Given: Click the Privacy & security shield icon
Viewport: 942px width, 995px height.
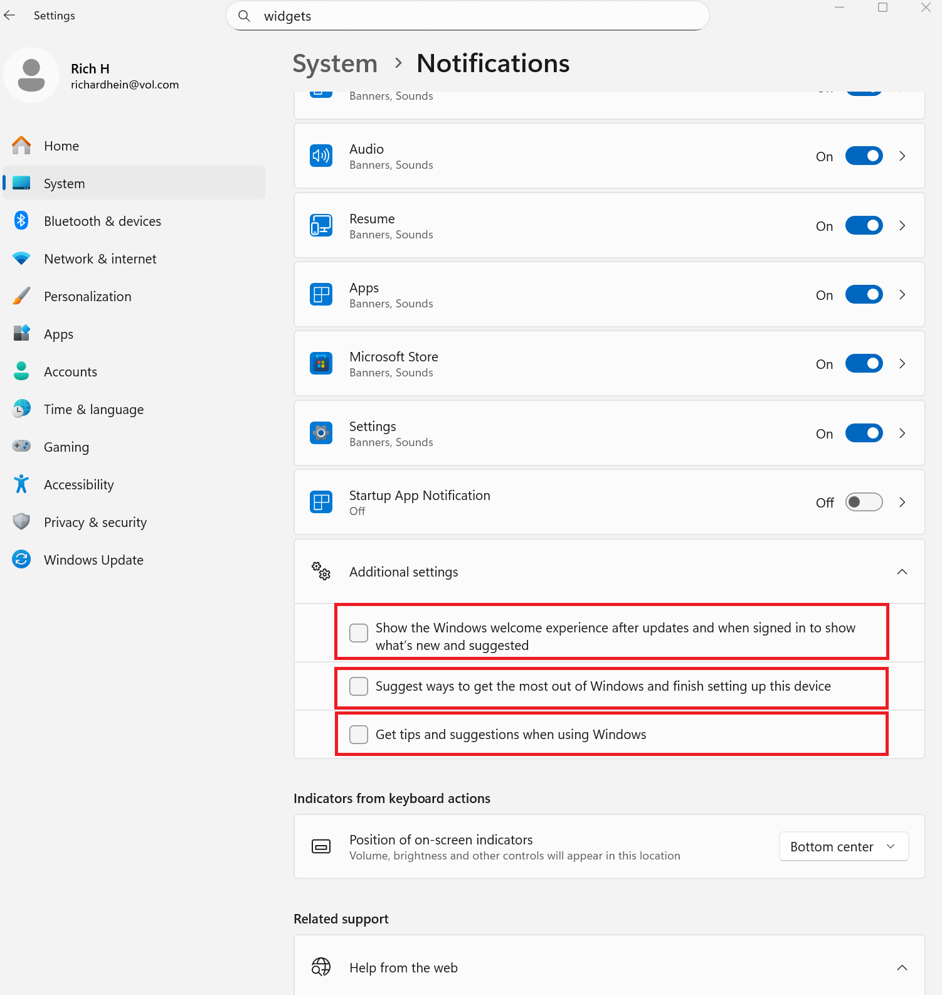Looking at the screenshot, I should click(x=21, y=522).
